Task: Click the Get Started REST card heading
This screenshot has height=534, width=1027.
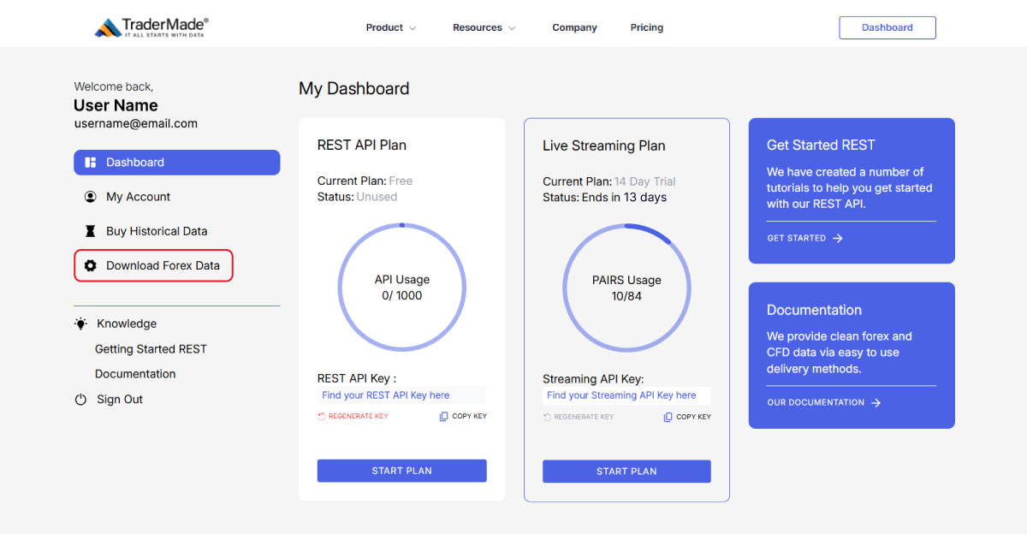Action: (x=822, y=145)
